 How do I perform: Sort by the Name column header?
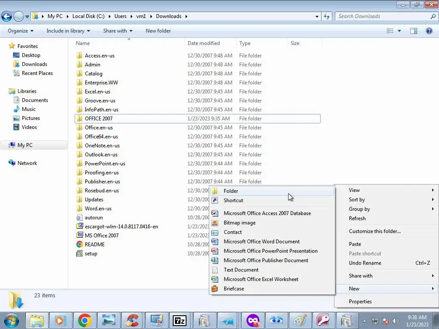(129, 43)
